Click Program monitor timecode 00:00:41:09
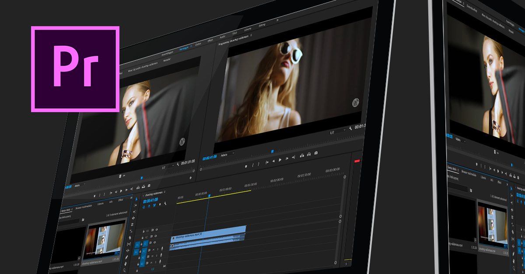This screenshot has width=525, height=274. pyautogui.click(x=210, y=158)
